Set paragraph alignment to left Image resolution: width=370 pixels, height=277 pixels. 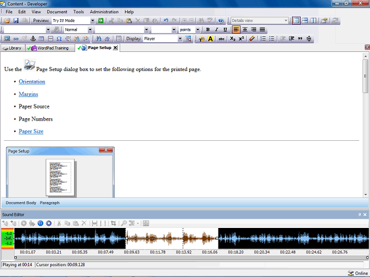(236, 29)
